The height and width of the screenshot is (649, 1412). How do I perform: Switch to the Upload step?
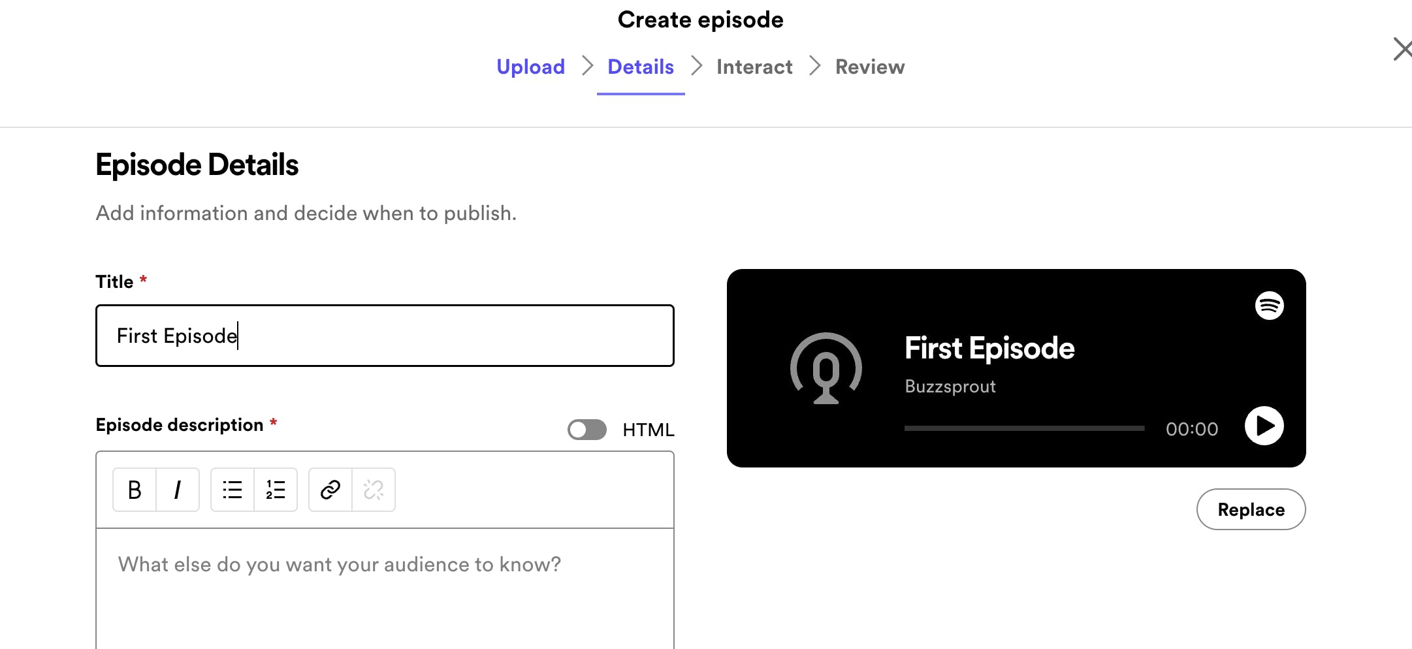(x=530, y=67)
